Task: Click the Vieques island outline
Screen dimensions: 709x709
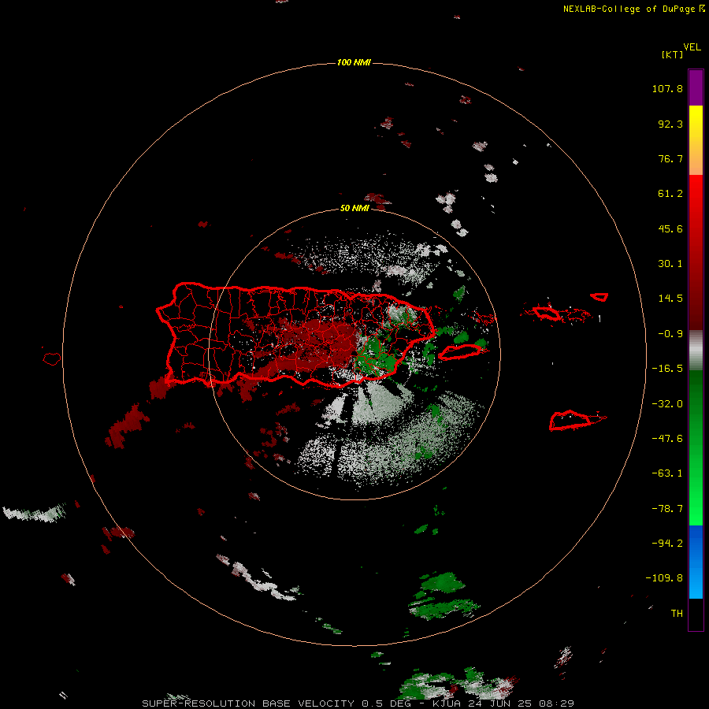Action: click(x=461, y=352)
